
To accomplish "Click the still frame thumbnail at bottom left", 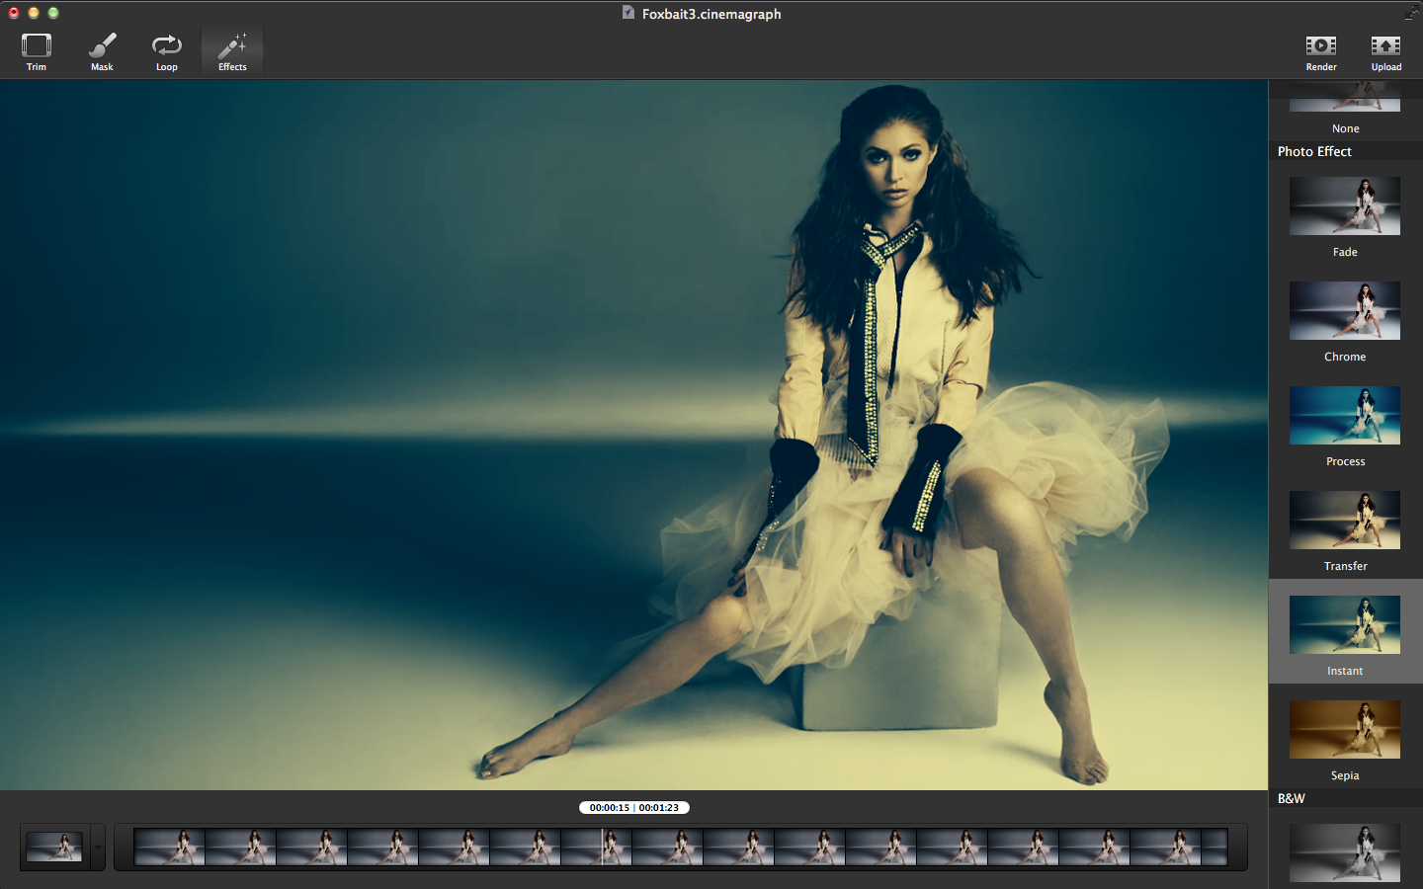I will [54, 848].
